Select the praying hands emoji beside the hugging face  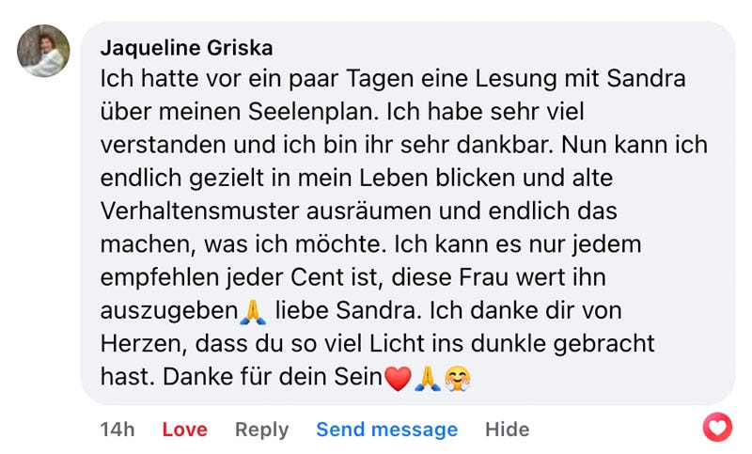pyautogui.click(x=428, y=378)
